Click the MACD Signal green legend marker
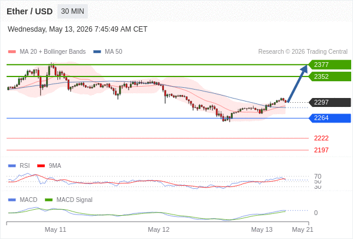The height and width of the screenshot is (239, 353). click(x=48, y=200)
